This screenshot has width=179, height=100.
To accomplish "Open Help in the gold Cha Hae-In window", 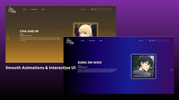I will click(x=43, y=9).
